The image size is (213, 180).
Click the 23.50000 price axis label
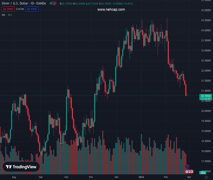click(206, 40)
